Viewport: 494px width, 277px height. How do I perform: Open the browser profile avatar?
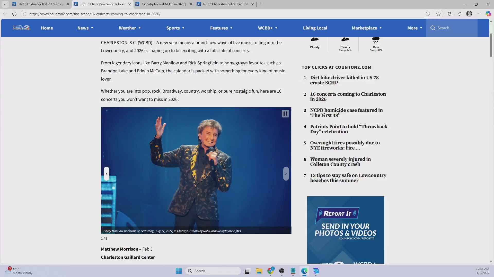click(469, 14)
